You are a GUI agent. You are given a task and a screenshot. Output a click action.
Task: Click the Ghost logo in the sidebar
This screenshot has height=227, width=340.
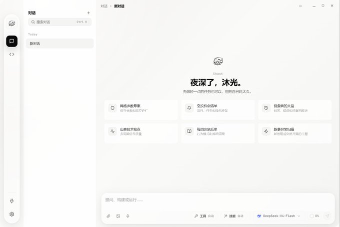point(11,23)
